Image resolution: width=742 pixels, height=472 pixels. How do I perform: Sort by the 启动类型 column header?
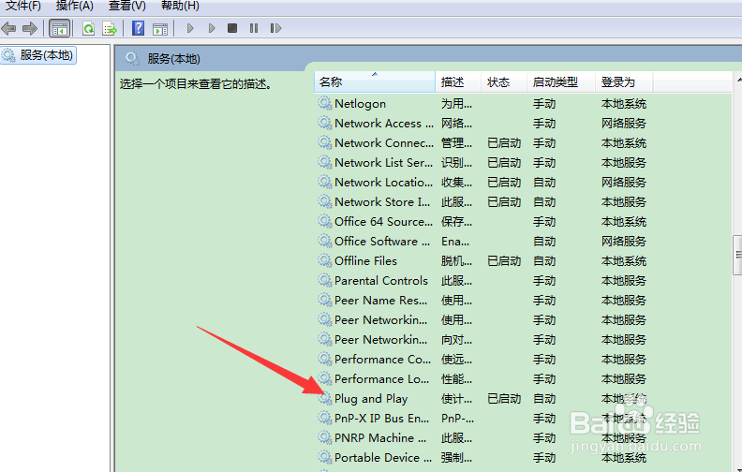pos(561,81)
